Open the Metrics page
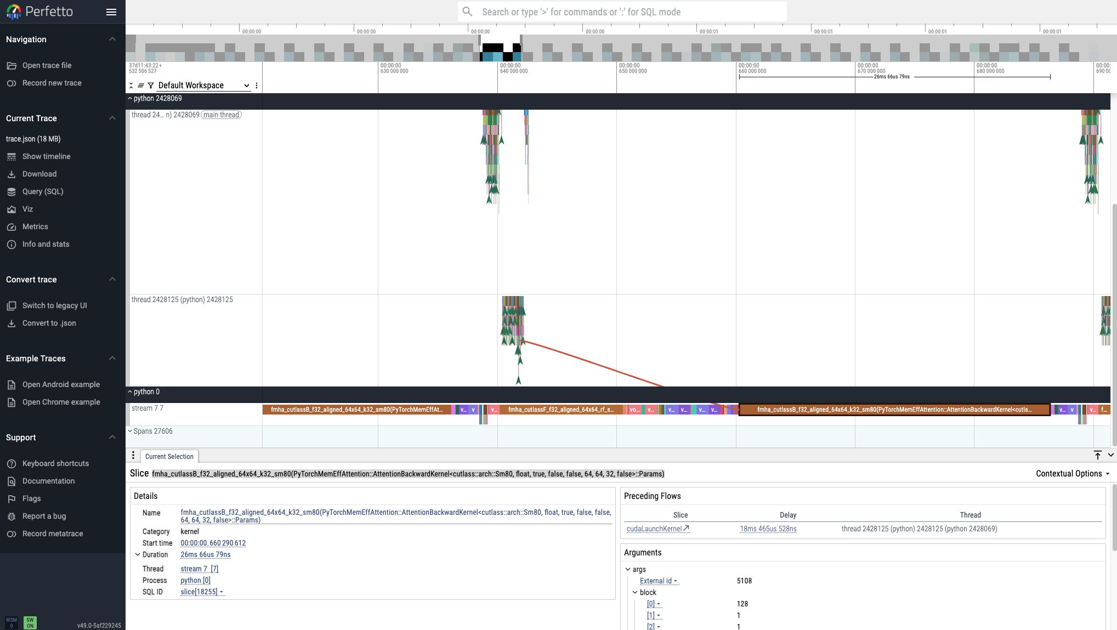The width and height of the screenshot is (1117, 630). coord(35,226)
